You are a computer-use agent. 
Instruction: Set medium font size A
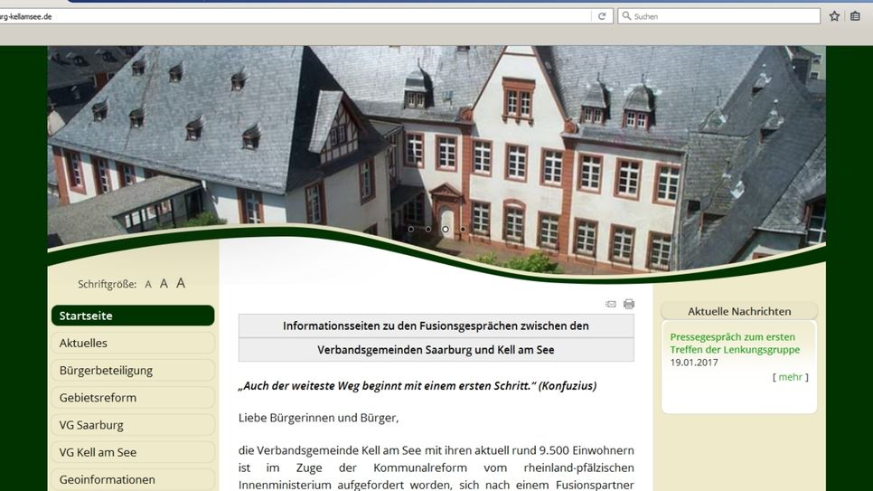coord(164,283)
